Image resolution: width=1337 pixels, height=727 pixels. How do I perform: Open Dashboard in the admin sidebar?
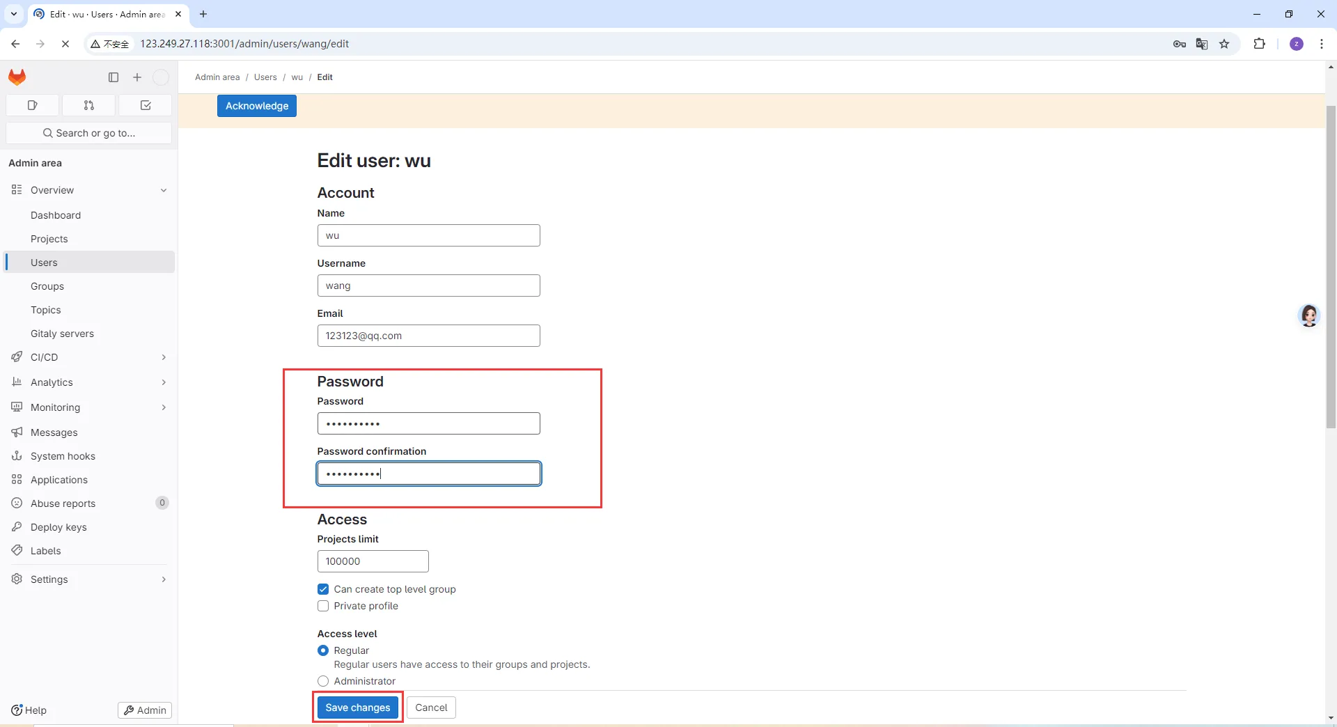[x=88, y=215]
